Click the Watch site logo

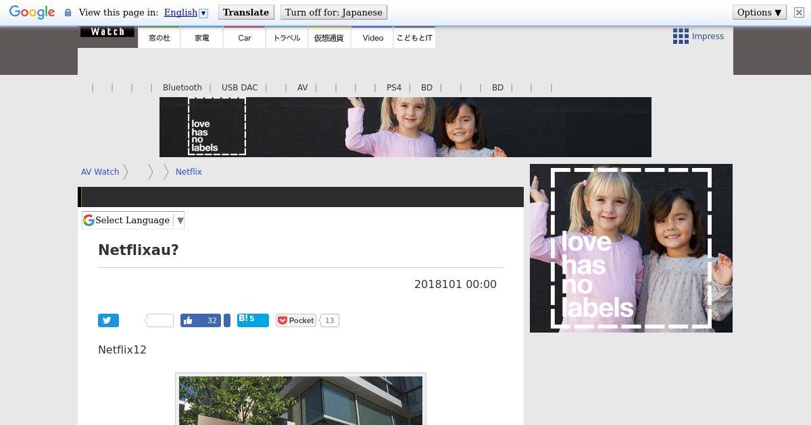107,32
